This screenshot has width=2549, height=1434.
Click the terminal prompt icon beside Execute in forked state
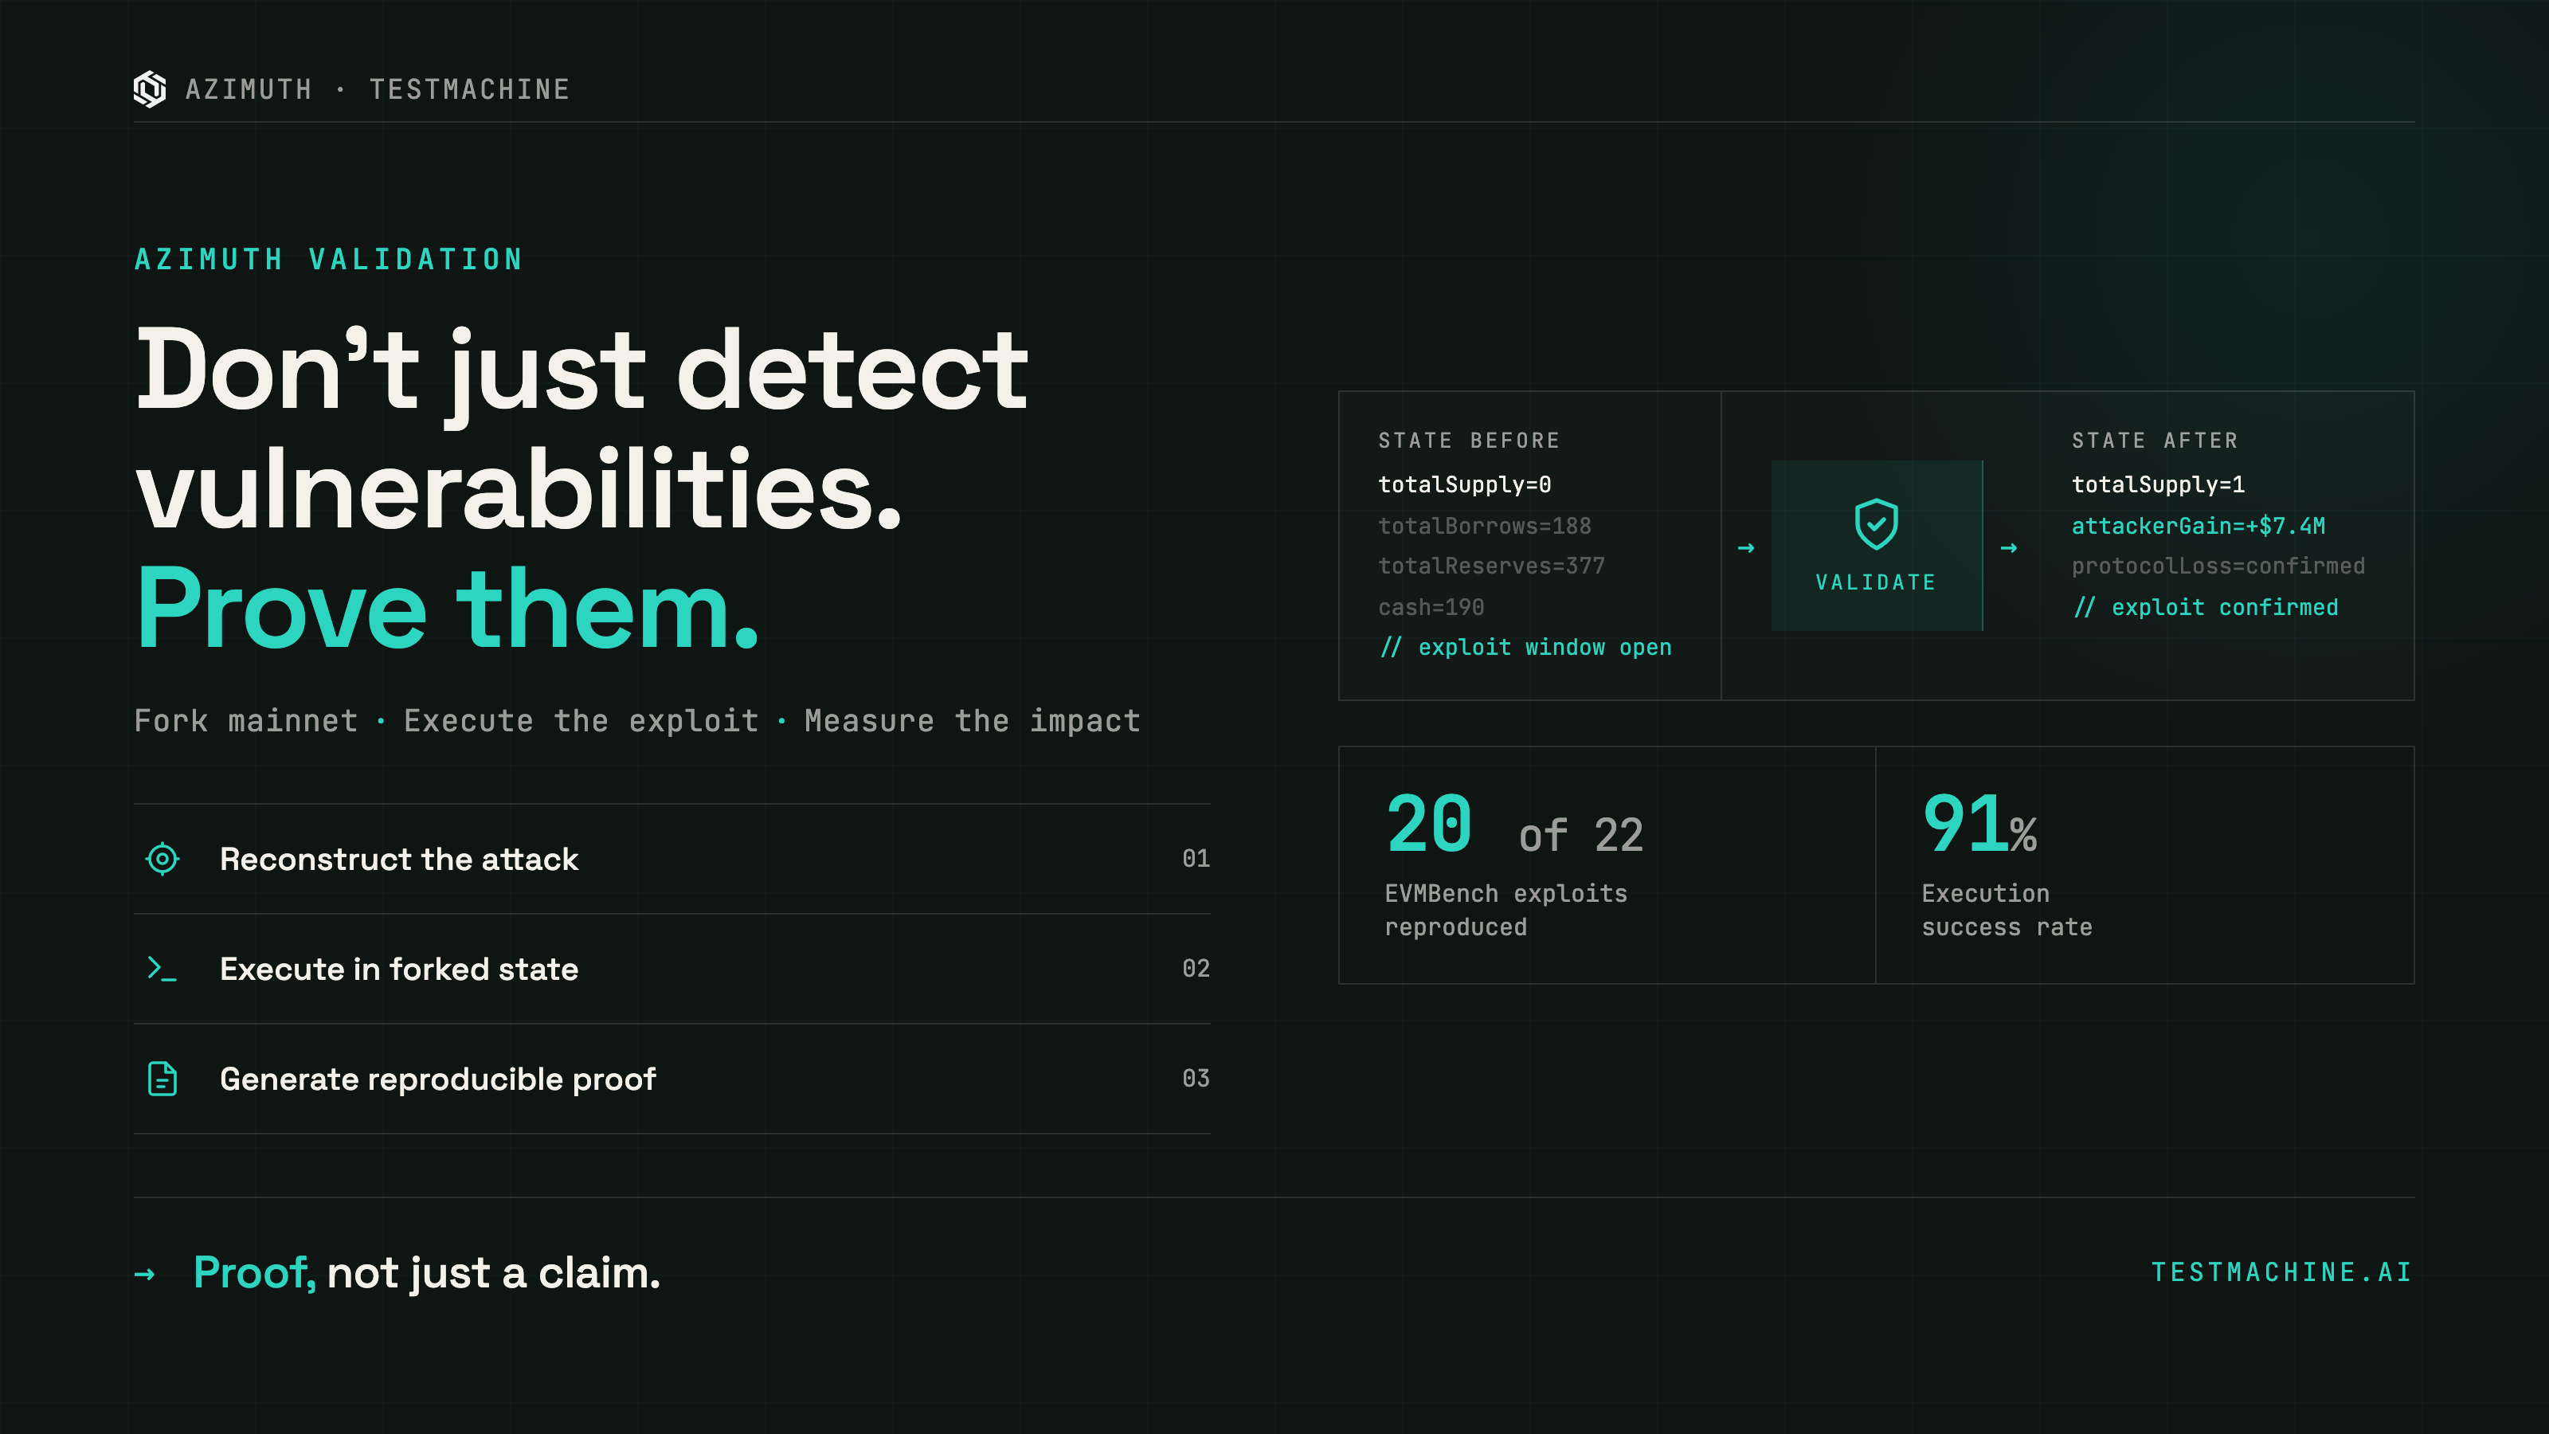pyautogui.click(x=161, y=969)
